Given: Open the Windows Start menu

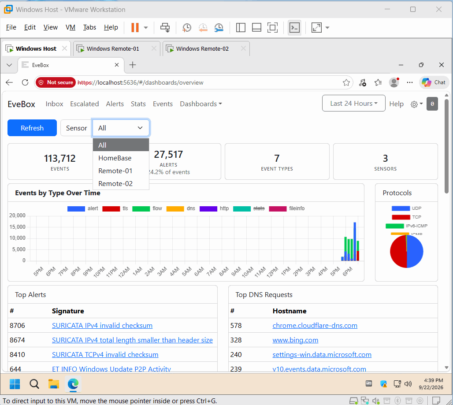Looking at the screenshot, I should click(15, 384).
